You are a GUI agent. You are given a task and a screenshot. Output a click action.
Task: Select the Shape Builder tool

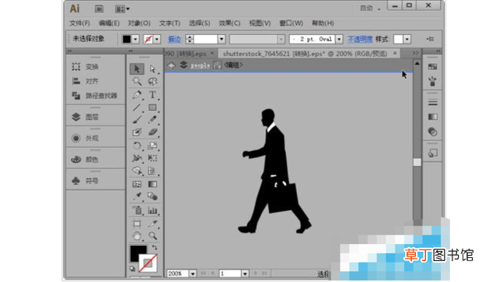[137, 170]
